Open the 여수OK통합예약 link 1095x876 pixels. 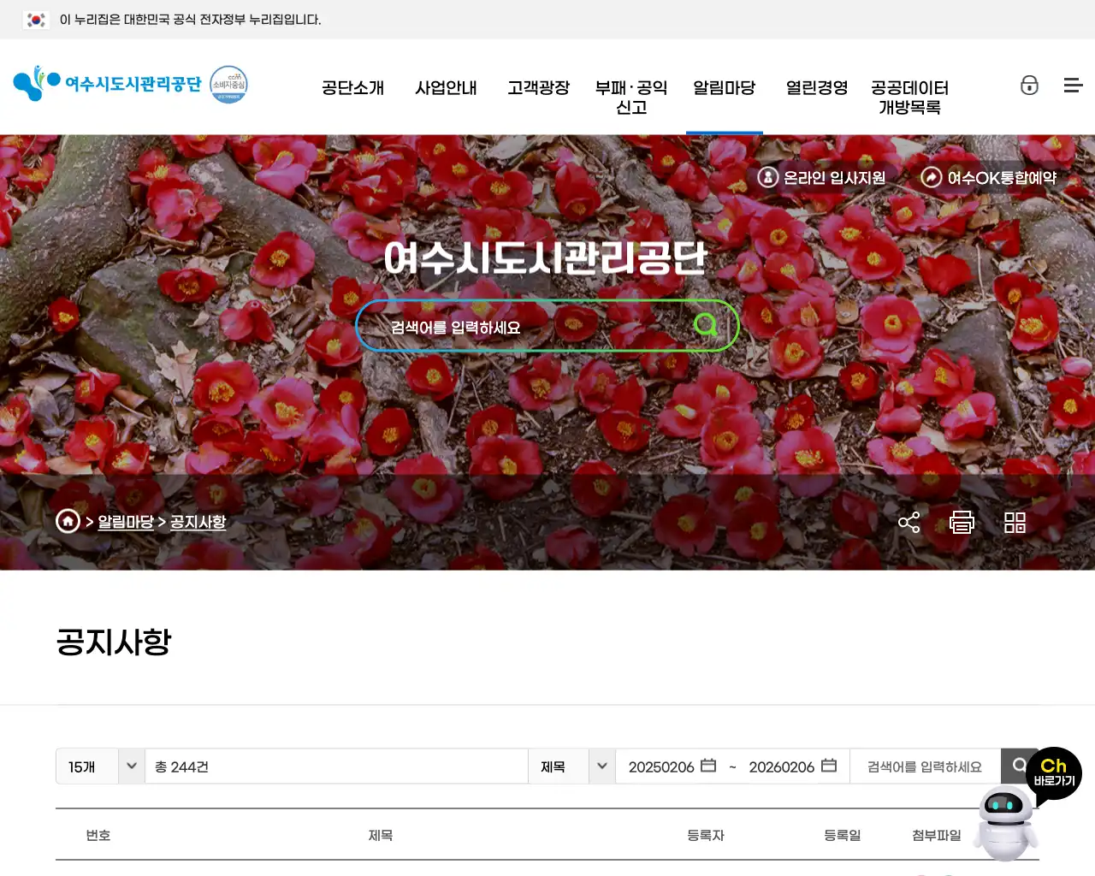(989, 177)
